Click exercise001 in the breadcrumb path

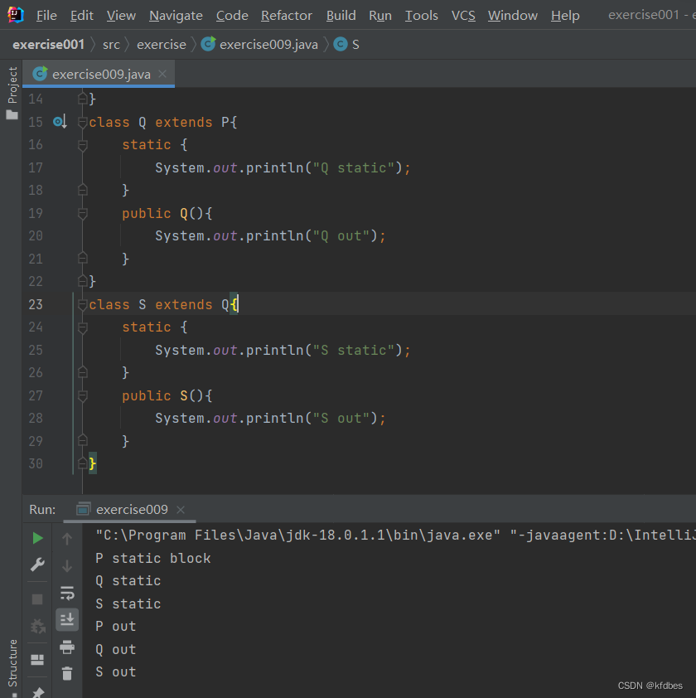(48, 44)
